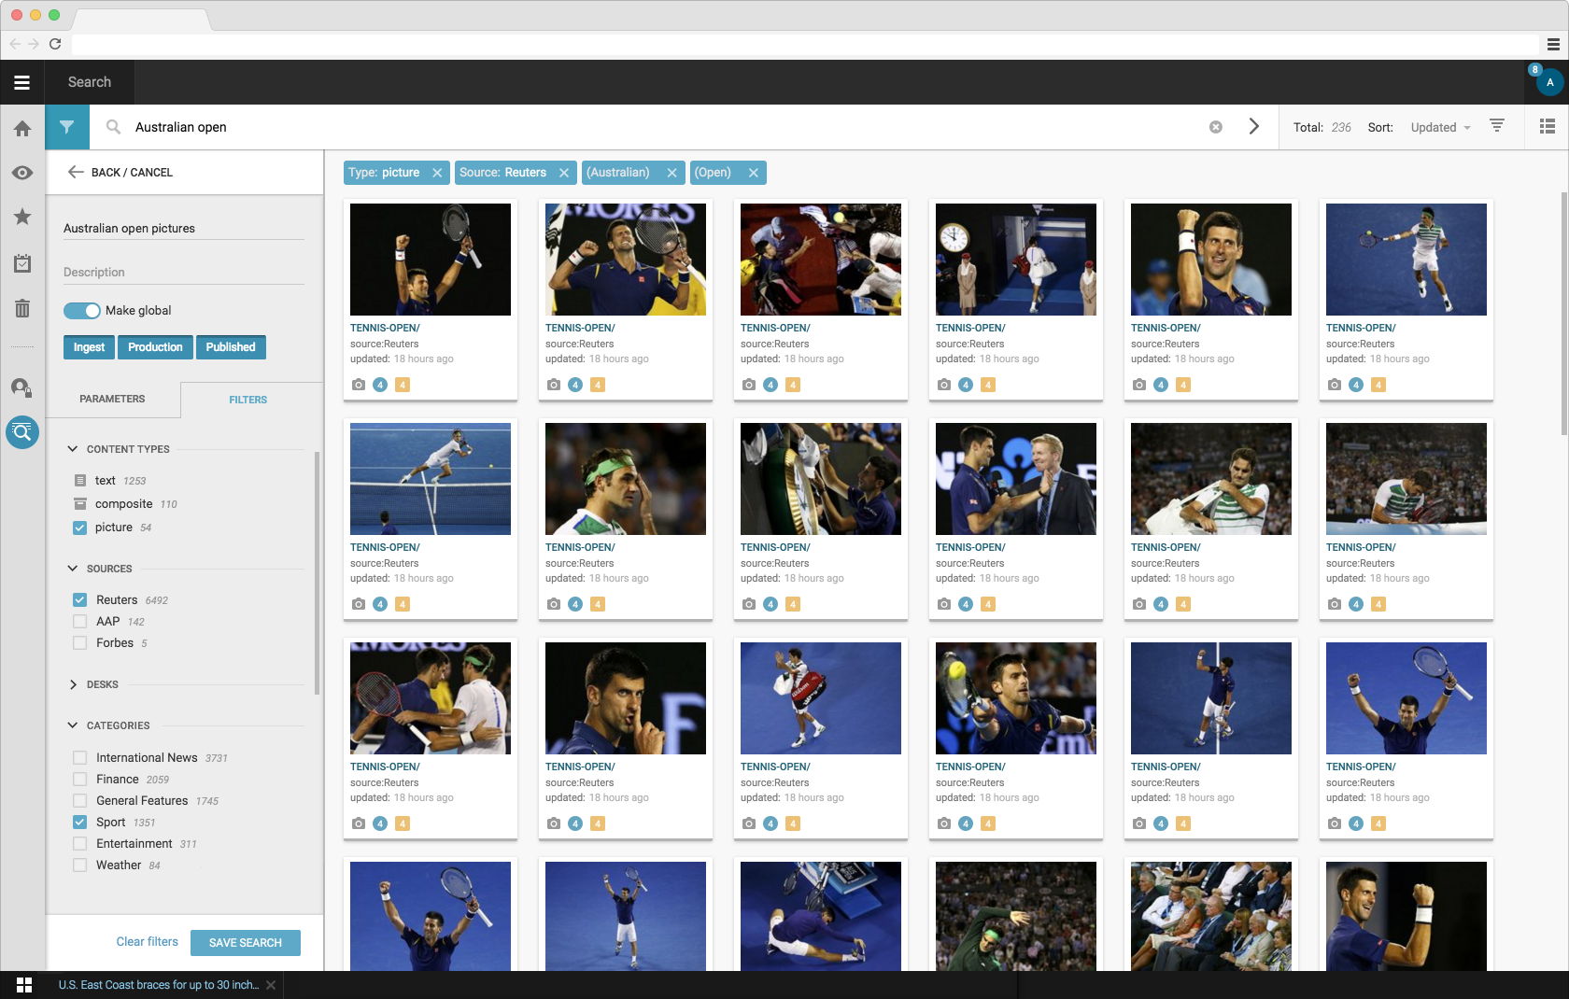Viewport: 1569px width, 999px height.
Task: Toggle the blue filter funnel panel button
Action: [x=67, y=127]
